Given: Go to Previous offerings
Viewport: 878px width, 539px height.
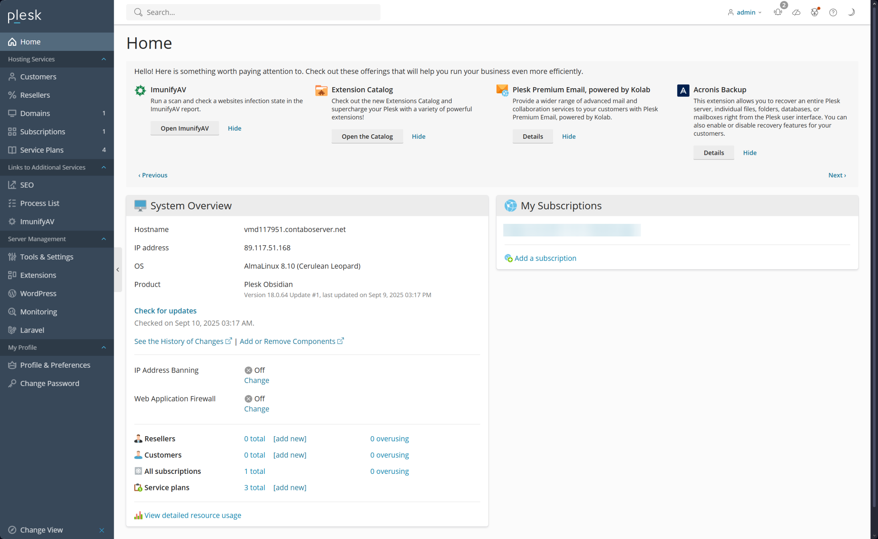Looking at the screenshot, I should [x=153, y=175].
